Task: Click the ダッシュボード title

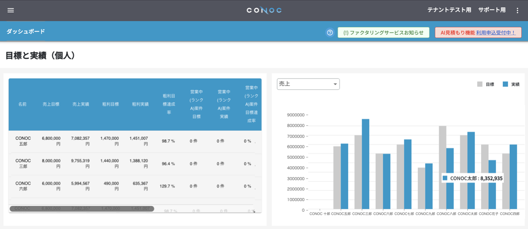Action: tap(26, 31)
